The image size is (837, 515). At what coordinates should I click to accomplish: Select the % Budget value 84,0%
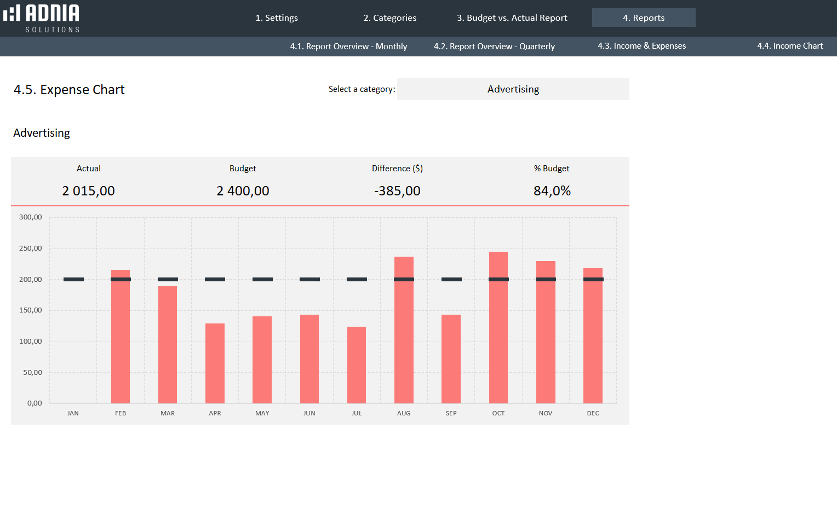pyautogui.click(x=552, y=191)
